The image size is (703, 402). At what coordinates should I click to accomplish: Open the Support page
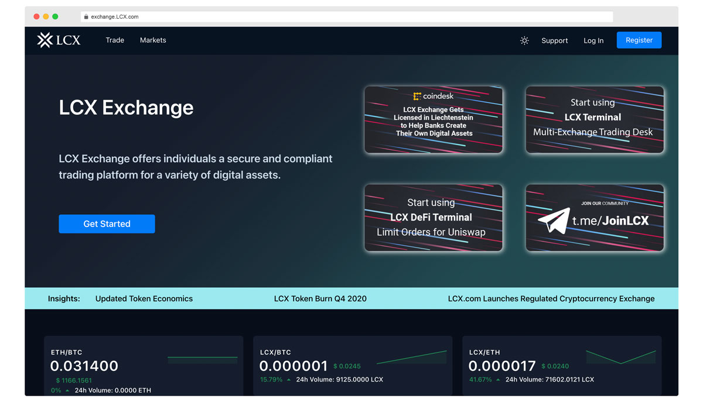pyautogui.click(x=554, y=40)
